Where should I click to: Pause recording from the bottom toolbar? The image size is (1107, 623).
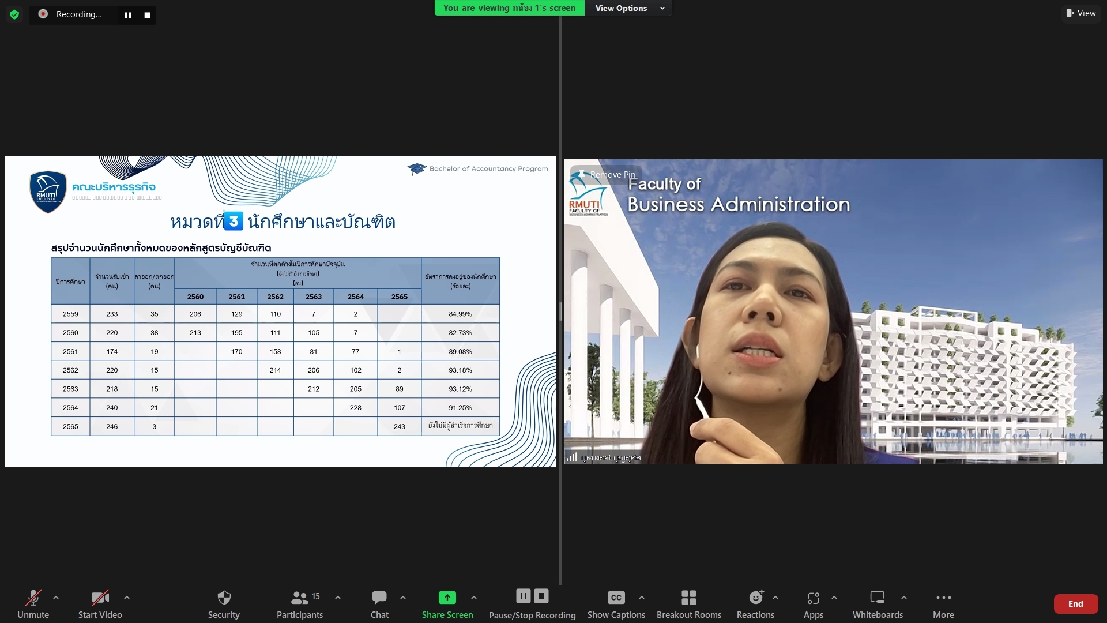(x=524, y=596)
